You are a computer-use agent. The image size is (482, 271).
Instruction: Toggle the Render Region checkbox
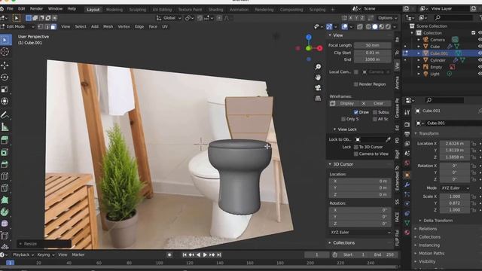tap(356, 84)
